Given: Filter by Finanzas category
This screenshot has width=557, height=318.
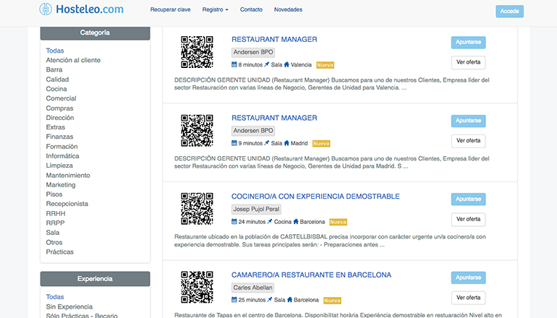Looking at the screenshot, I should [x=59, y=137].
